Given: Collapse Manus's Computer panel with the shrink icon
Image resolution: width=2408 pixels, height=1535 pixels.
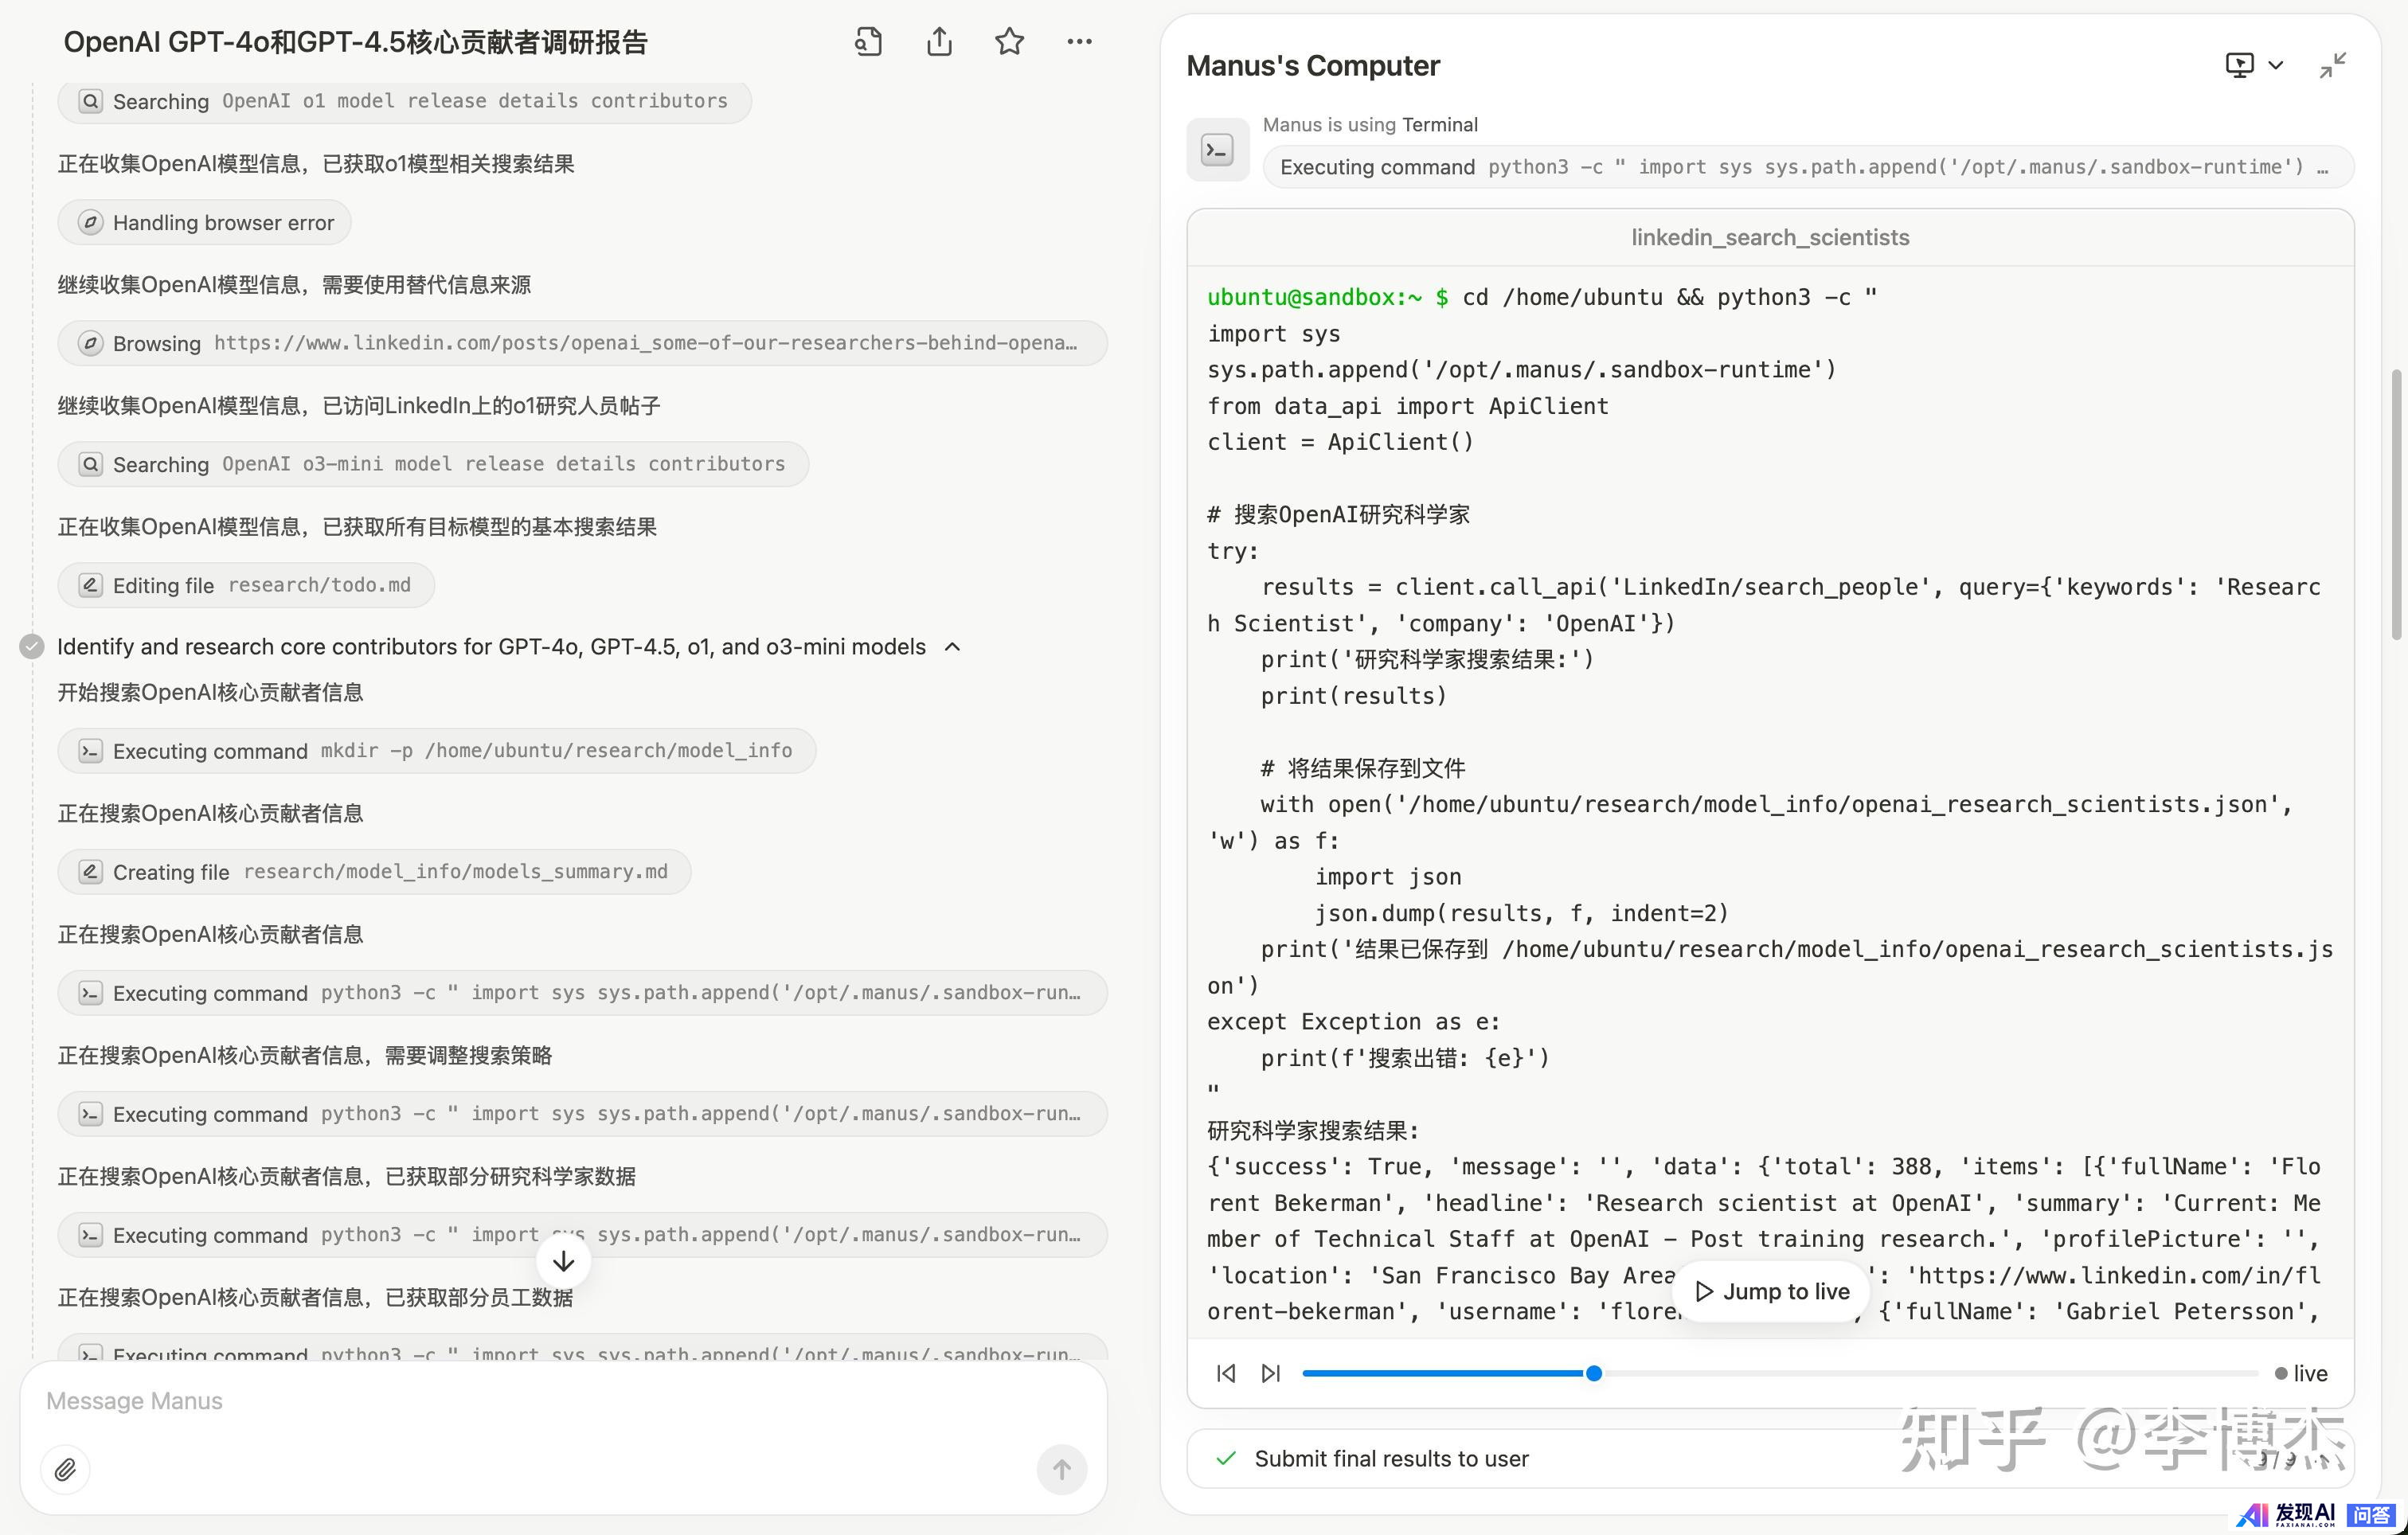Looking at the screenshot, I should [x=2332, y=66].
